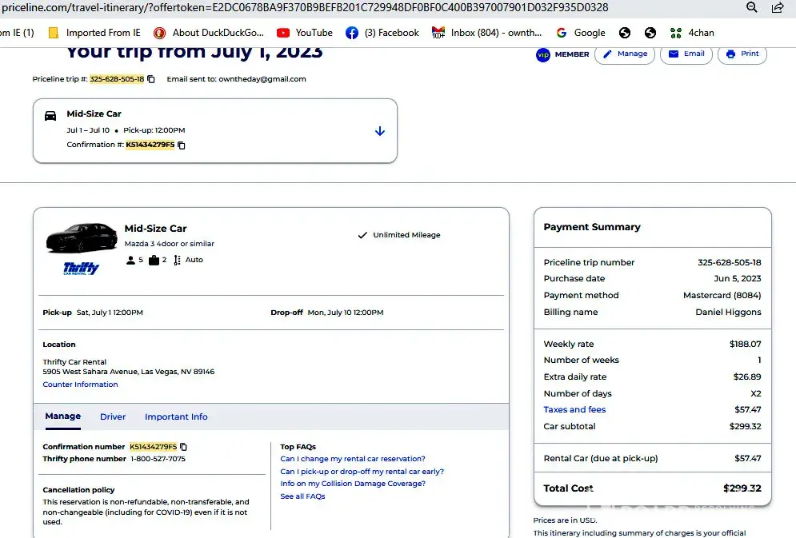Copy confirmation number under Manage tab
796x538 pixels.
[x=183, y=447]
